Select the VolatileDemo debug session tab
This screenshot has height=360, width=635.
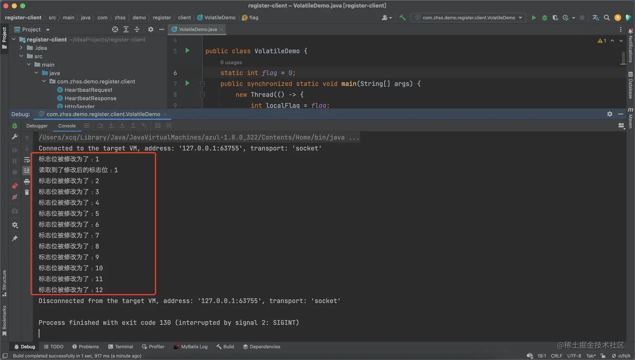103,114
